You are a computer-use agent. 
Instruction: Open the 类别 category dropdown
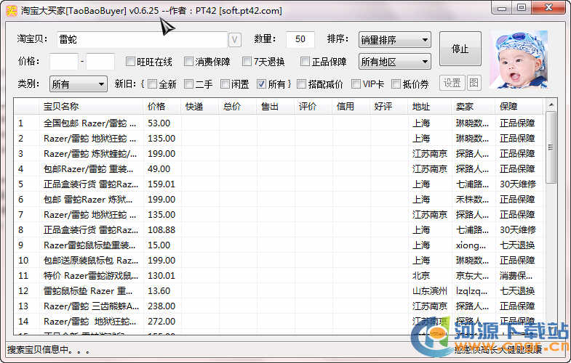(79, 84)
